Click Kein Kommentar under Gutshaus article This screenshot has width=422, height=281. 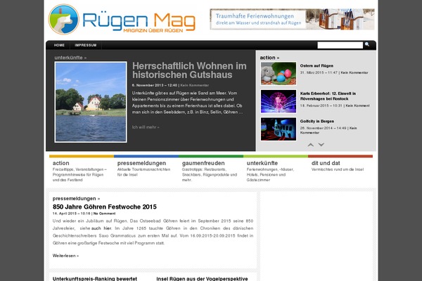pos(195,85)
